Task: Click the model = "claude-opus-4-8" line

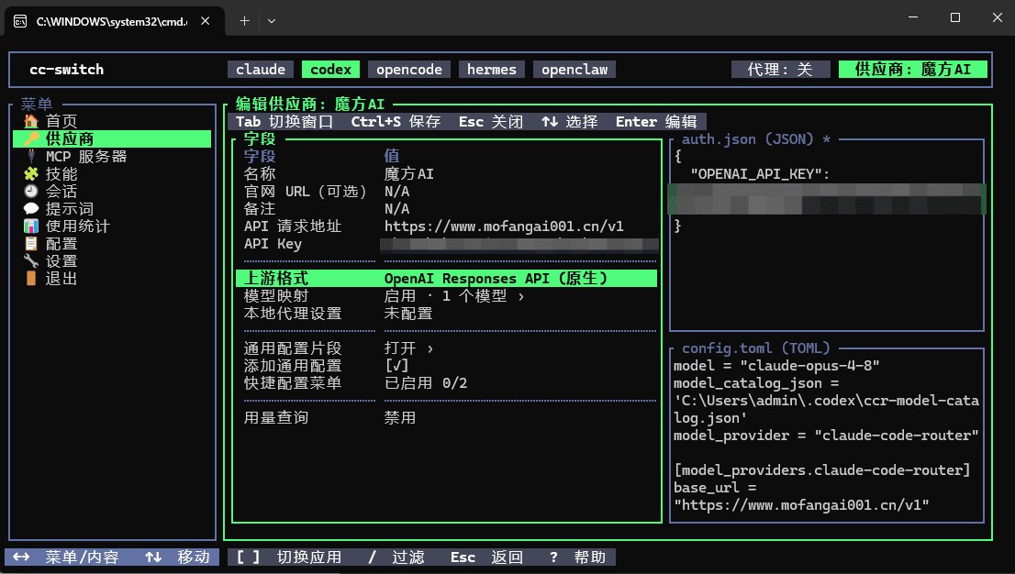Action: point(776,366)
